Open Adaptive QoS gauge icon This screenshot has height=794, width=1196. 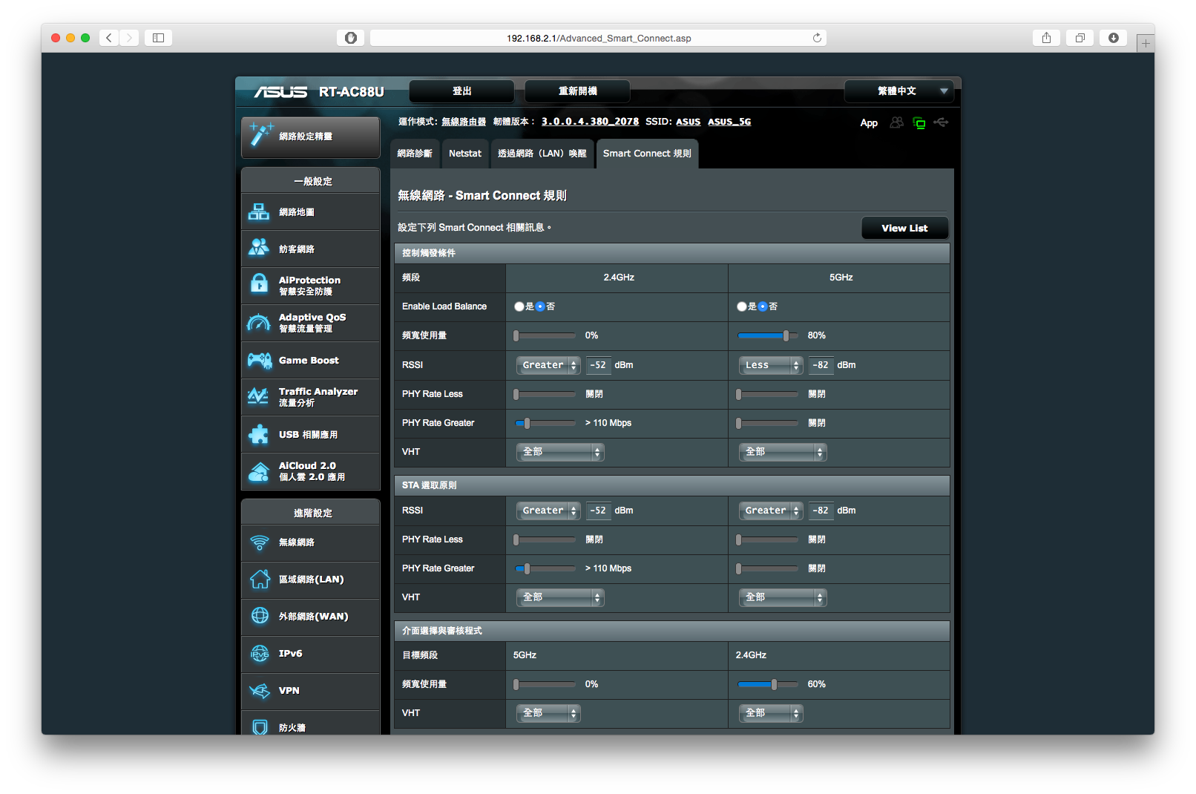[259, 323]
